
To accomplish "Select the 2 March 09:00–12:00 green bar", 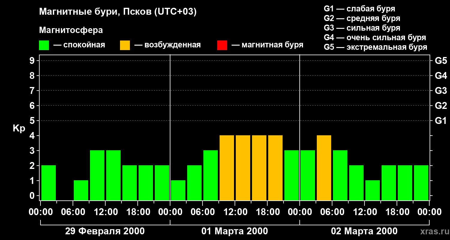I will [x=356, y=183].
